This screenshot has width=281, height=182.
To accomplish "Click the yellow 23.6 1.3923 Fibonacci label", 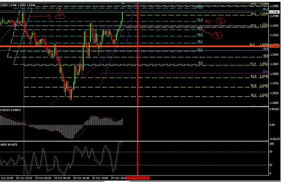I will pos(259,26).
